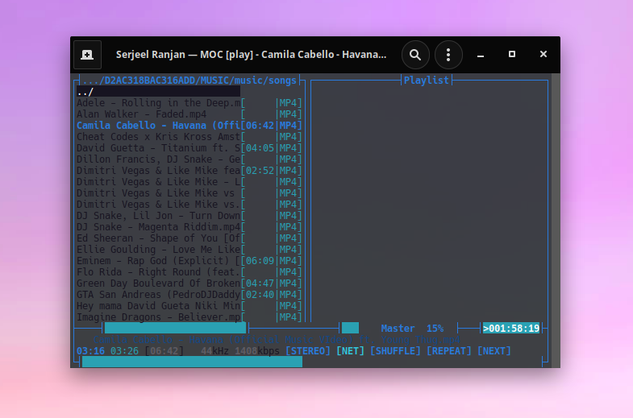
Task: Click the MP4 tag on Imagine Dragons row
Action: pyautogui.click(x=288, y=317)
